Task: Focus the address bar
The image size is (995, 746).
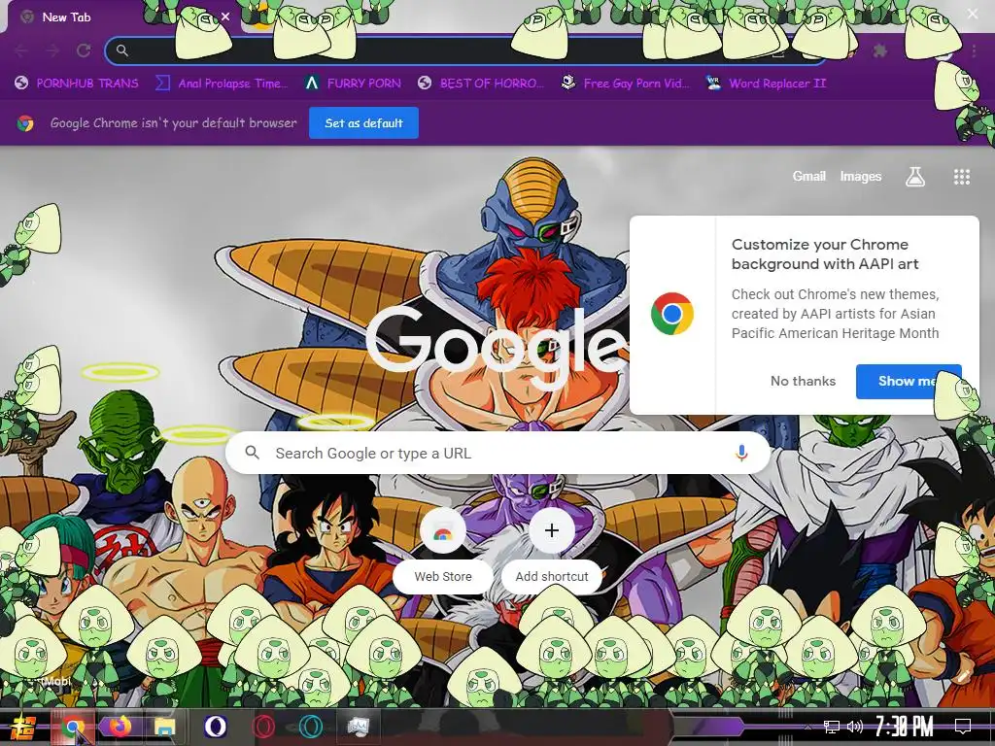Action: (466, 51)
